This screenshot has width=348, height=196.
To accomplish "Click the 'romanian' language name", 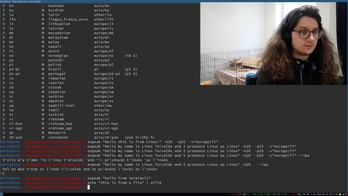I will tap(57, 78).
